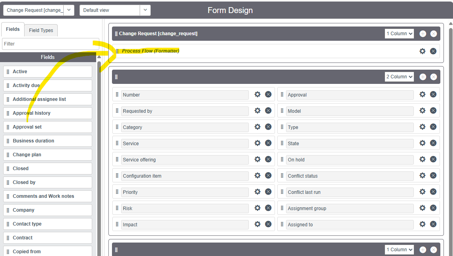Remove the Impact field
The width and height of the screenshot is (453, 256).
(268, 224)
